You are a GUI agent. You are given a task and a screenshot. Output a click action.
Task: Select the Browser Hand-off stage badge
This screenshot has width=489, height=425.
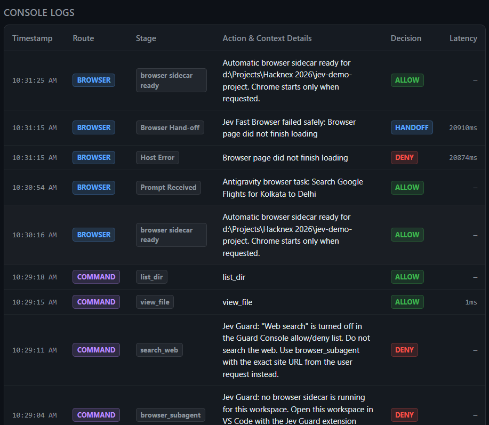click(x=170, y=127)
